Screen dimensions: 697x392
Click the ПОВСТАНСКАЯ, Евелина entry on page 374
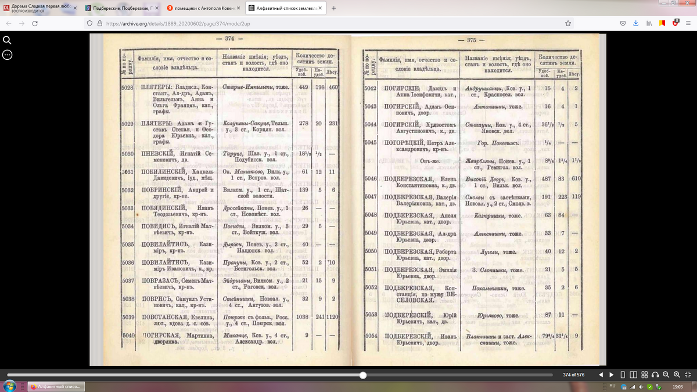click(229, 320)
